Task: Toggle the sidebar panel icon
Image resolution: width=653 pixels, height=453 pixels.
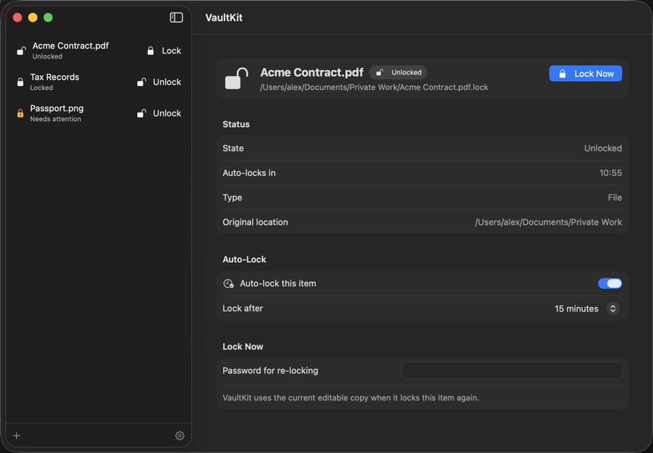Action: pos(176,17)
